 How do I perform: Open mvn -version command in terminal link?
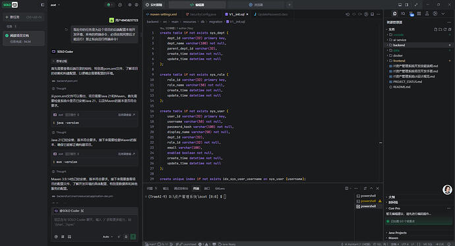127,154
